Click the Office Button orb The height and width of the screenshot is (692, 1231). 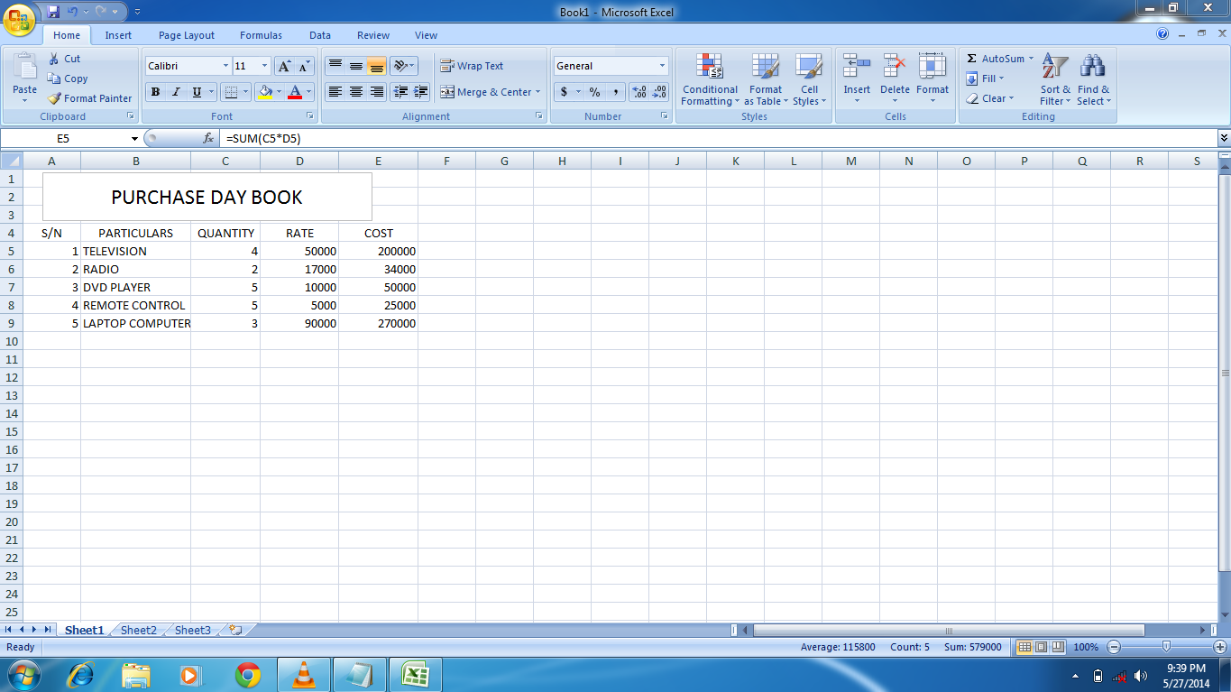(20, 20)
